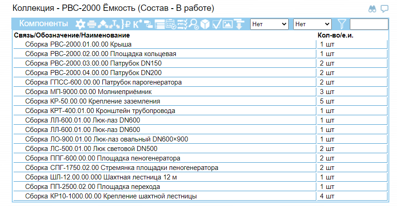Screen dimensions: 397x207
Task: Toggle the checkmark box toolbar icon
Action: click(217, 24)
